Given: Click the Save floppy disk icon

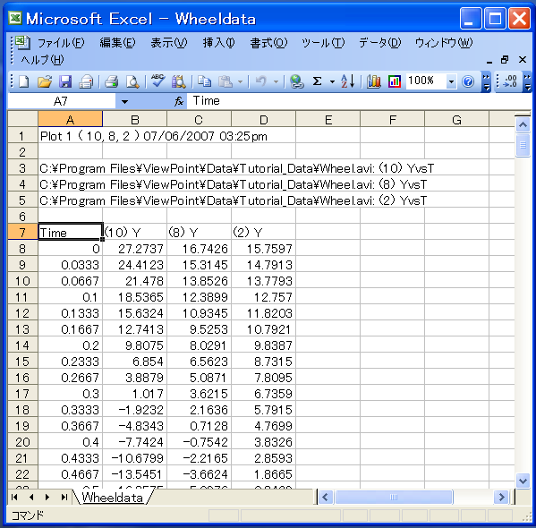Looking at the screenshot, I should (65, 81).
